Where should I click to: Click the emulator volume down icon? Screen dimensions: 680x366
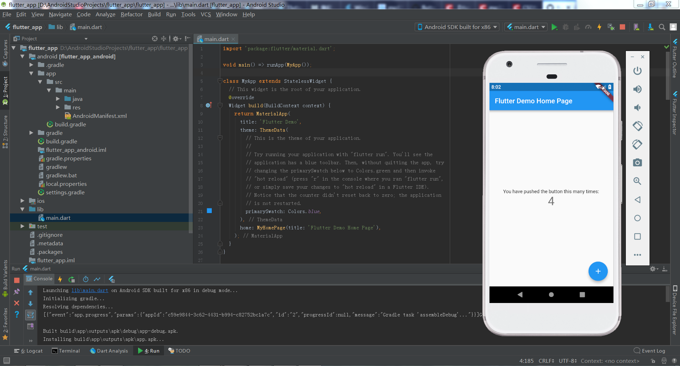pos(637,108)
